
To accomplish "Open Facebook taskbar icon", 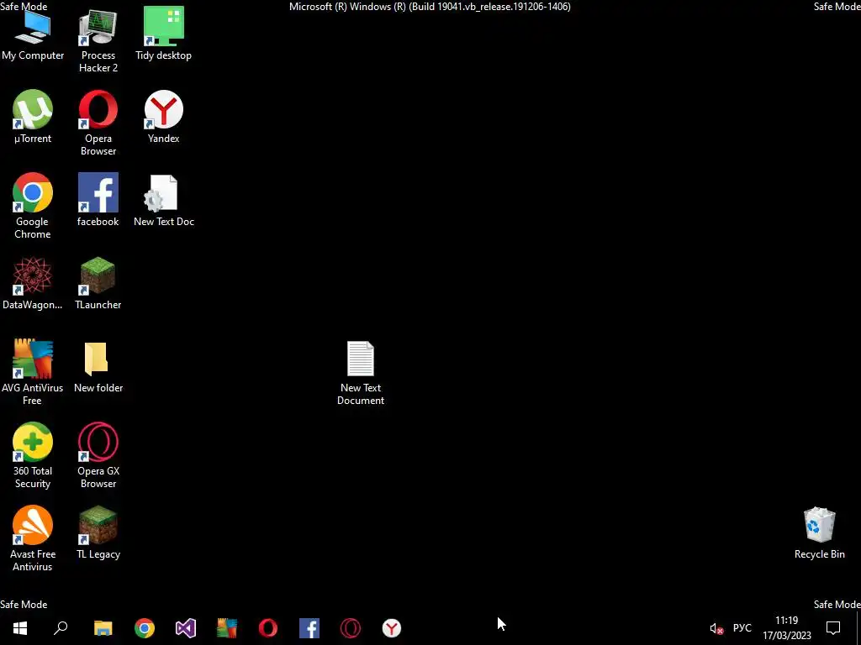I will tap(309, 628).
